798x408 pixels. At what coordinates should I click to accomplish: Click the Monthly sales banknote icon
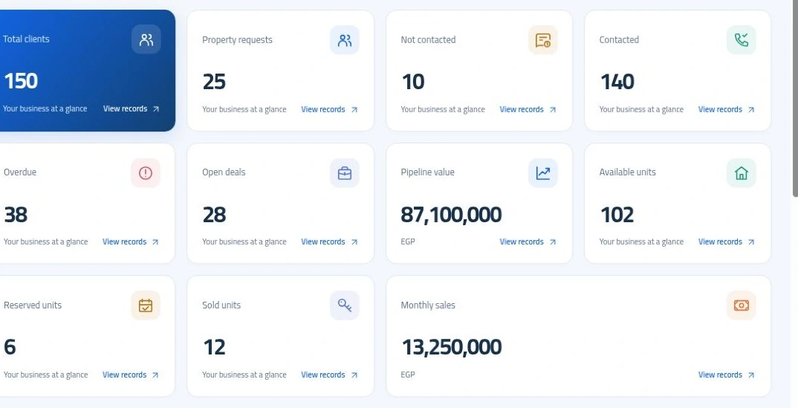[742, 305]
